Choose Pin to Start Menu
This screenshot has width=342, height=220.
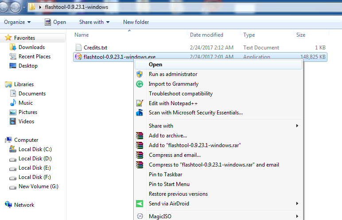[x=218, y=184]
